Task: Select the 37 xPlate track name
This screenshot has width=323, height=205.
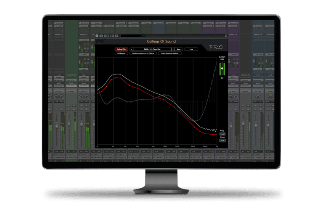Action: coord(208,157)
